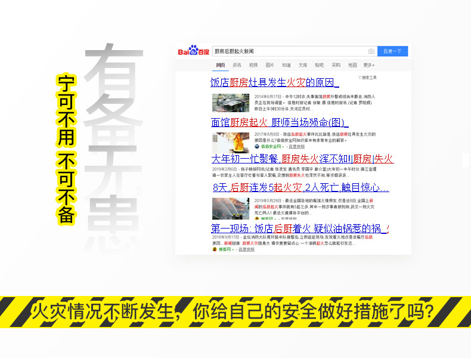Click the 佰佰安全网 site favicon
Viewport: 471px width, 358px height.
pos(257,146)
